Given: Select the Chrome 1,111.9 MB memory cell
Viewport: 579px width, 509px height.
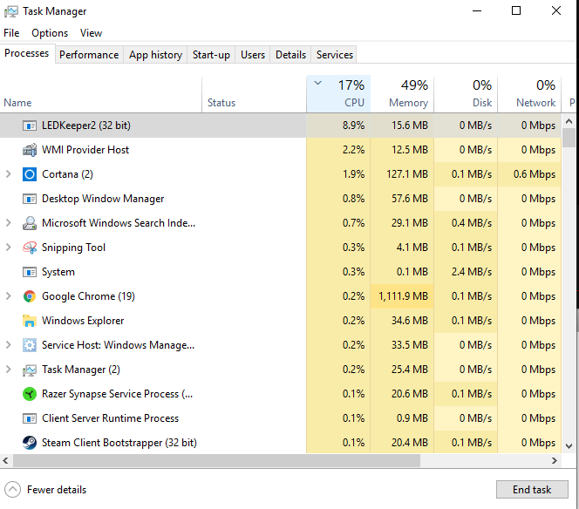Looking at the screenshot, I should 402,296.
